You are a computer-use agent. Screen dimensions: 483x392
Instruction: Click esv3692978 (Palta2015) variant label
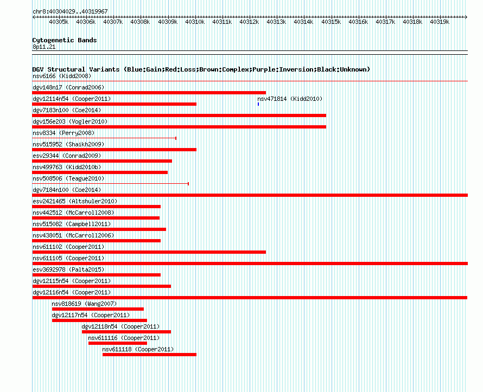click(x=68, y=270)
